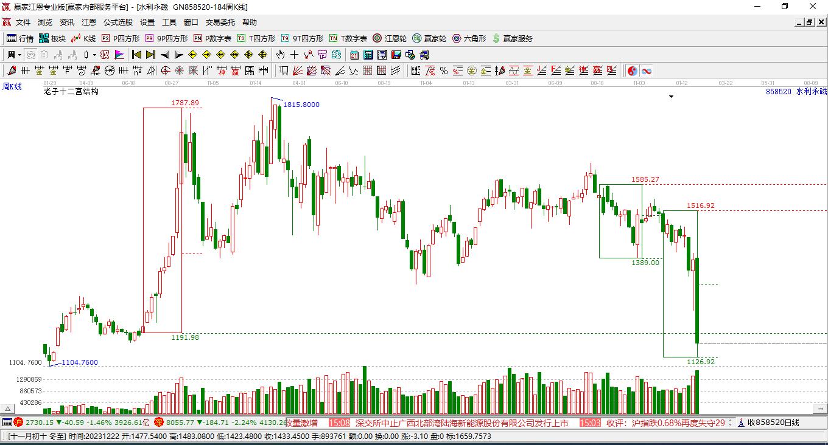Toggle the 板块 sector view
Screen dimensions: 828x445
click(52, 38)
